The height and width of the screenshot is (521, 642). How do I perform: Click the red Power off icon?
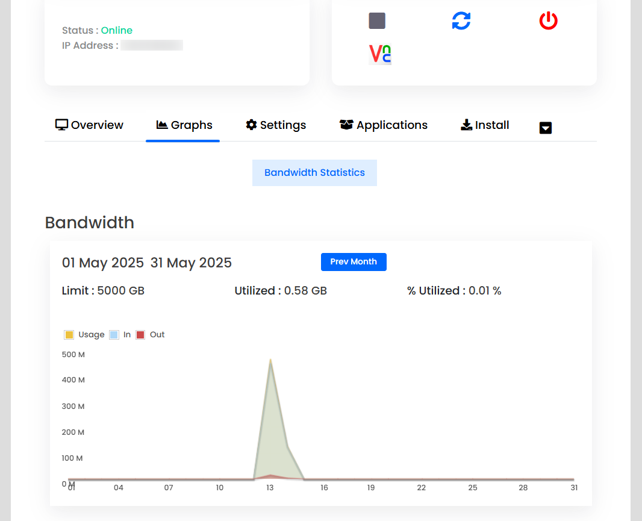point(548,21)
